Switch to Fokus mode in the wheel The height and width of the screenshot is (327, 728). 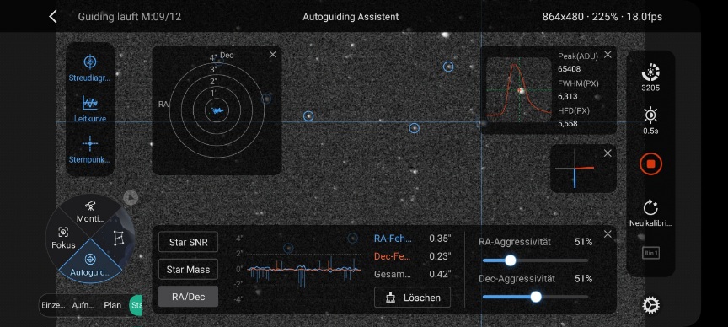point(63,237)
